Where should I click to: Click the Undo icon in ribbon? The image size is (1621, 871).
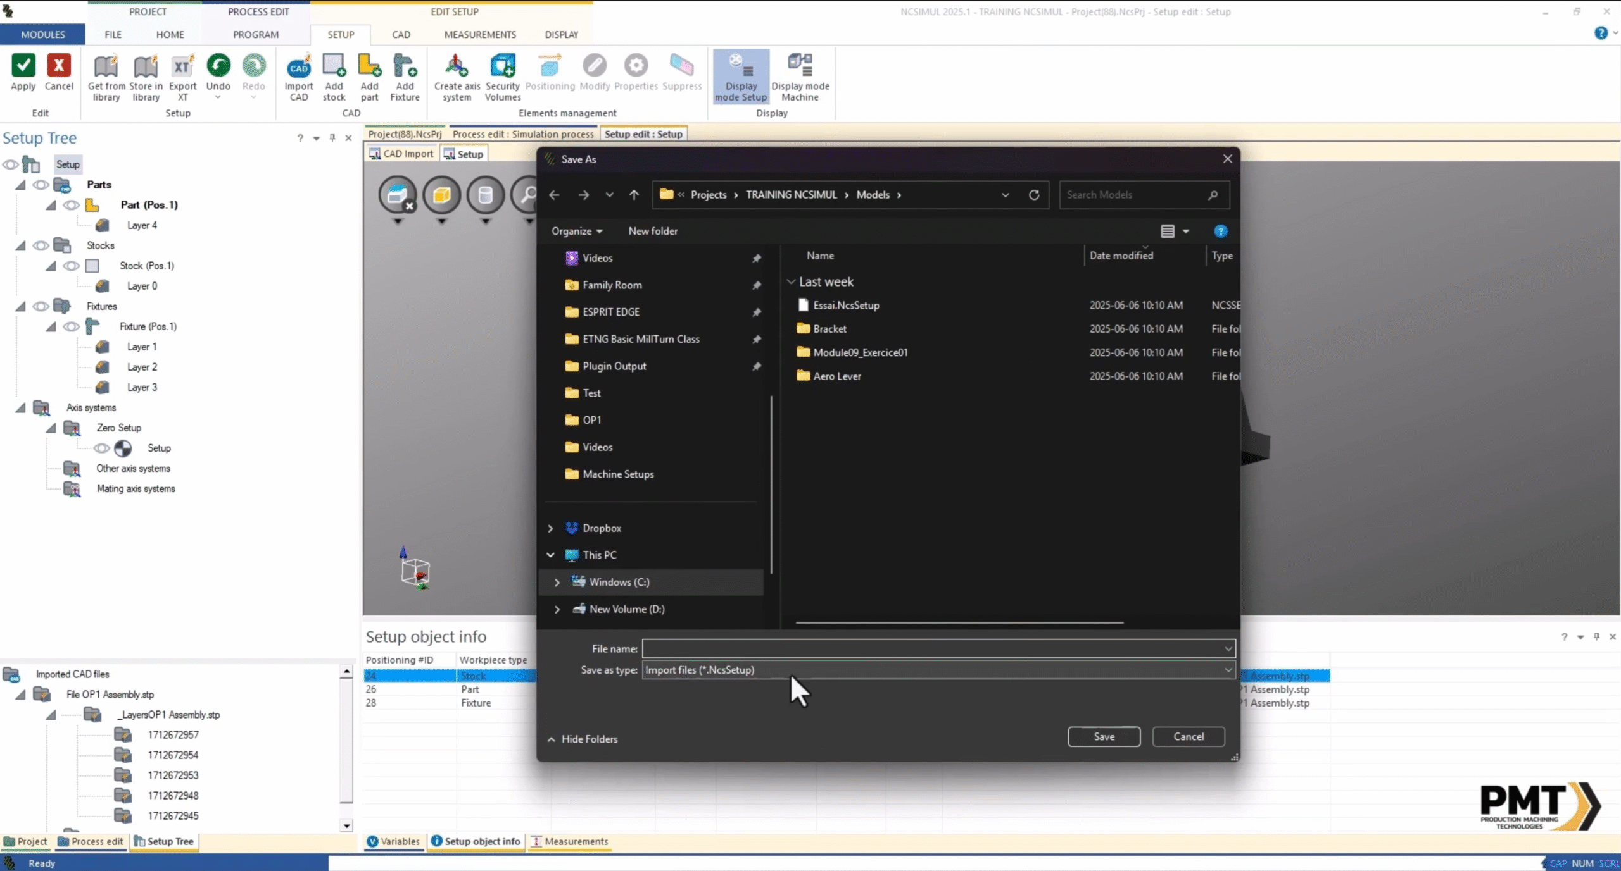click(x=218, y=65)
